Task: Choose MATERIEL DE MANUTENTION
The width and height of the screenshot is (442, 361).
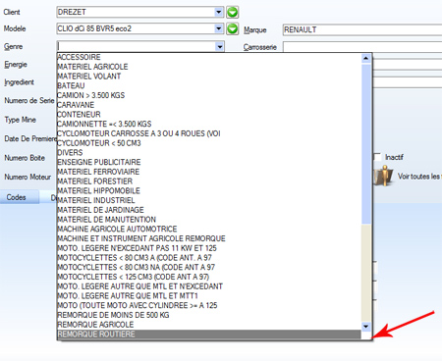Action: pyautogui.click(x=209, y=220)
